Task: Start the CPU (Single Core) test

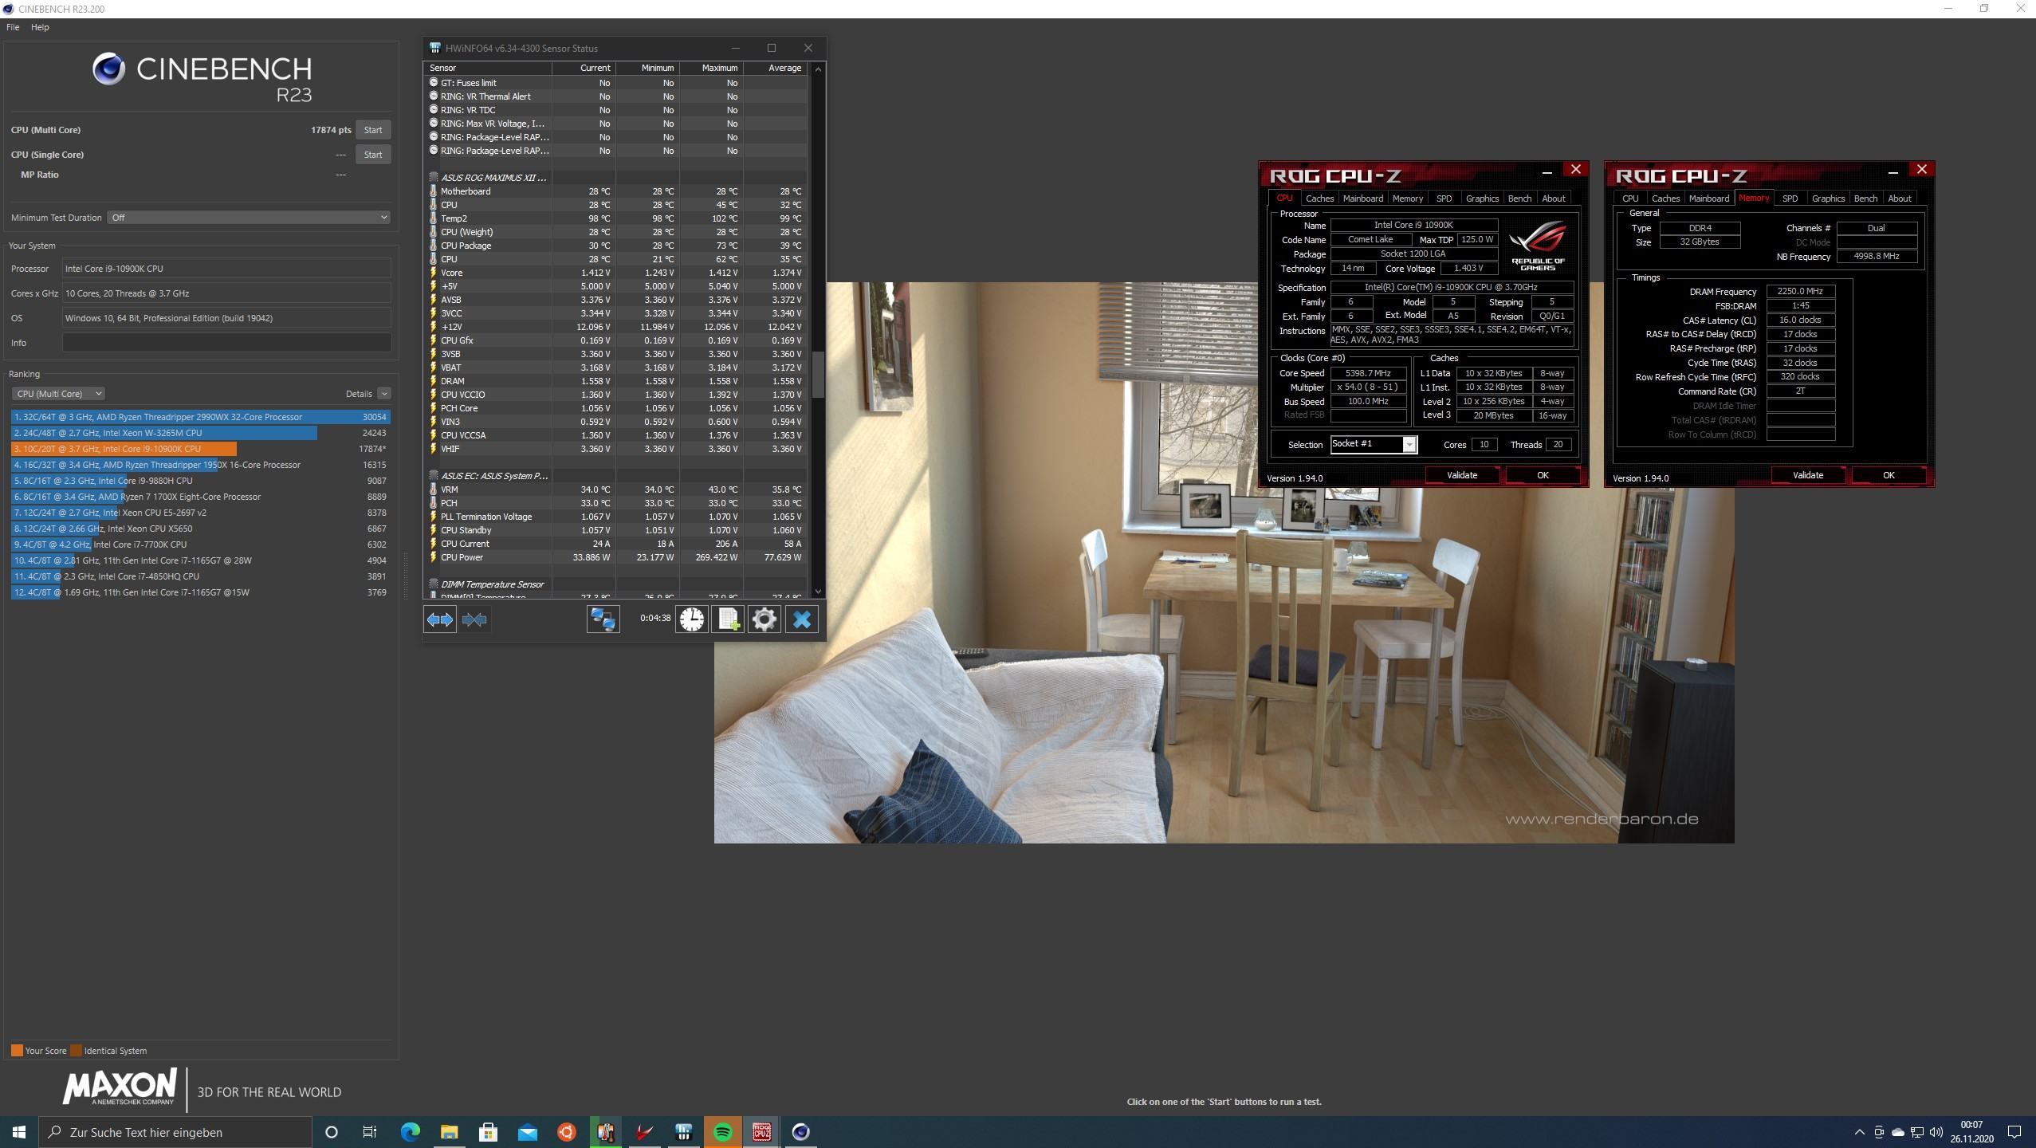Action: [373, 155]
